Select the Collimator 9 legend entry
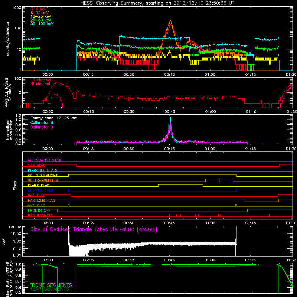Screen dimensions: 297x297 [42, 127]
